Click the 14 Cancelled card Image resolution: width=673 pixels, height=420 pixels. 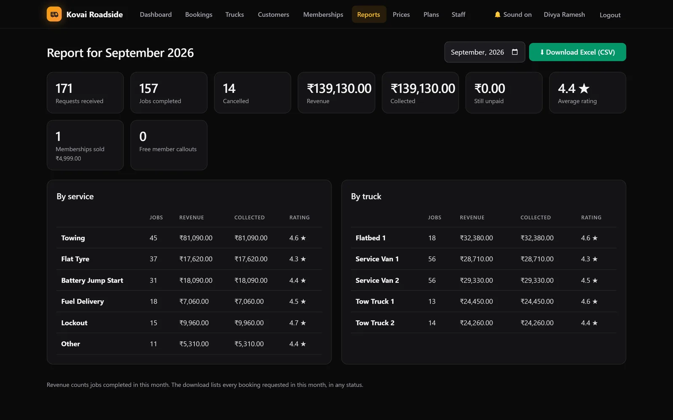[252, 92]
